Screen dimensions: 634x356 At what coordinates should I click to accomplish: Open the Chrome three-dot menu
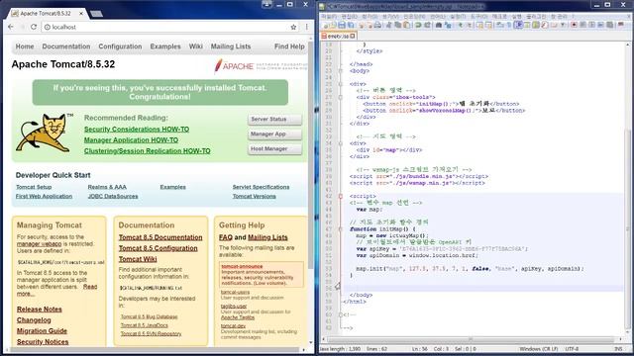point(306,27)
